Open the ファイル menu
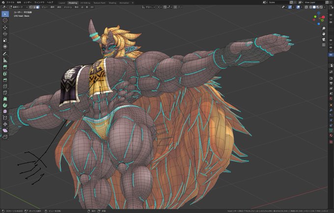 (x=10, y=2)
